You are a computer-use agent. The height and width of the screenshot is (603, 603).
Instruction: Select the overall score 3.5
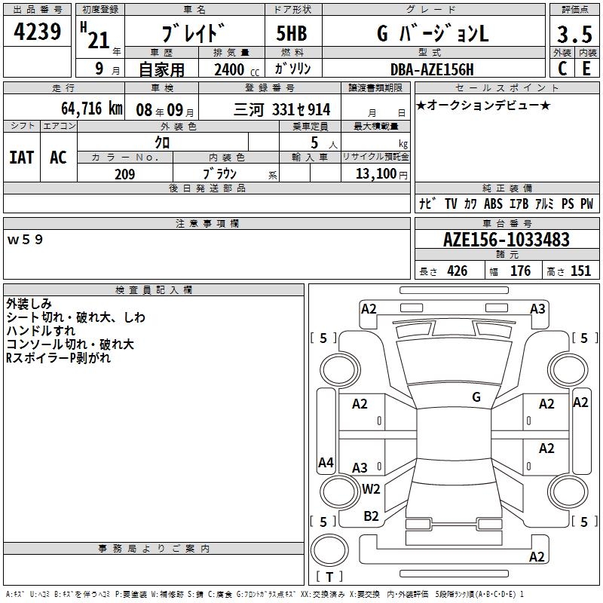click(574, 34)
